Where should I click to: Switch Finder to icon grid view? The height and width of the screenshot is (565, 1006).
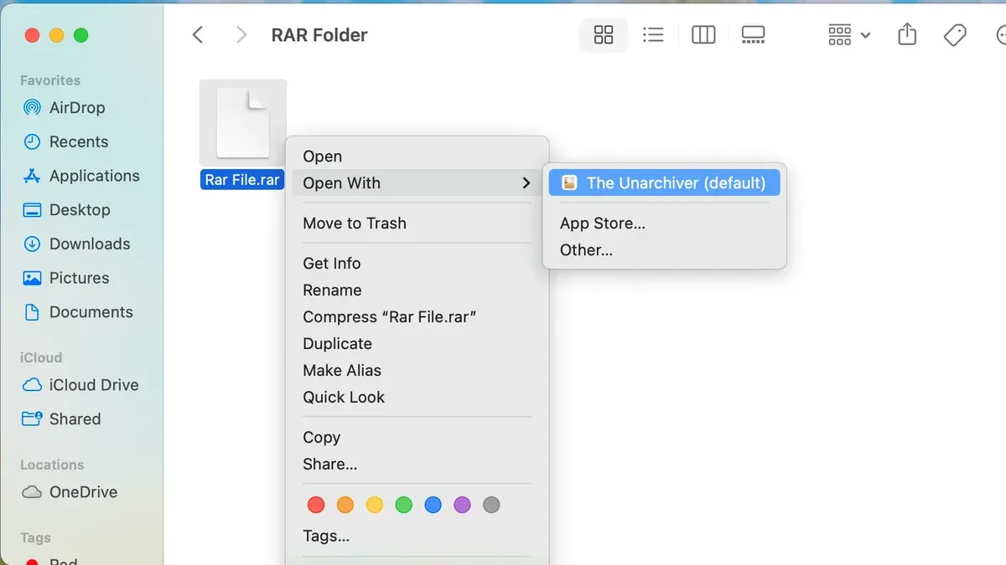(x=604, y=34)
